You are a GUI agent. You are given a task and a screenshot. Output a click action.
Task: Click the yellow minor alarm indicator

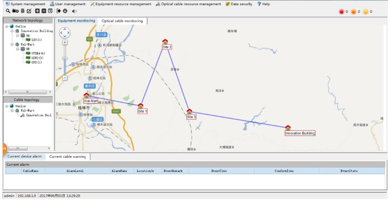(x=365, y=12)
